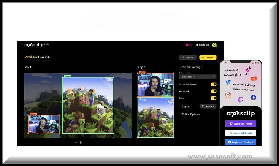Select the green Content box in Input
Viewport: 279px width, 166px height.
88,105
